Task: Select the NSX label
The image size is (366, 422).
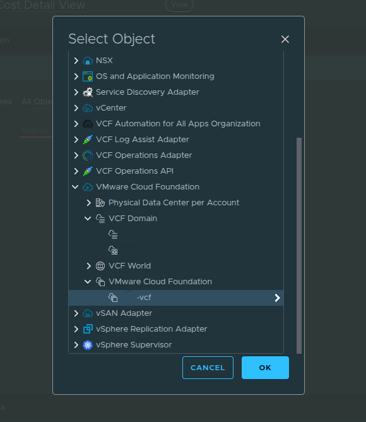Action: tap(104, 61)
